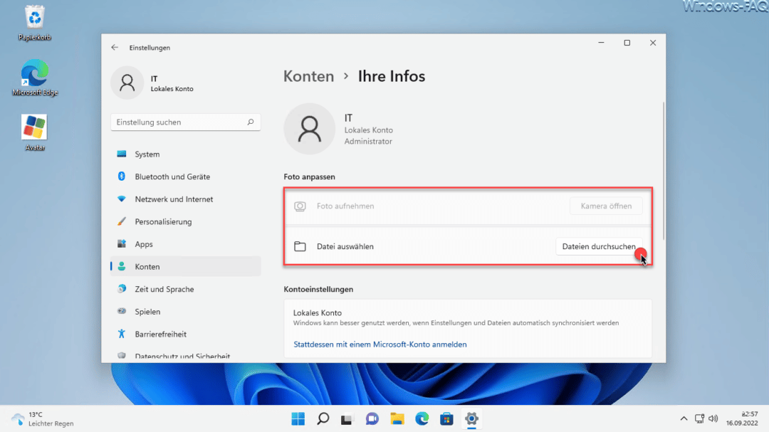Open the weather widget Leichter Regen

point(42,418)
